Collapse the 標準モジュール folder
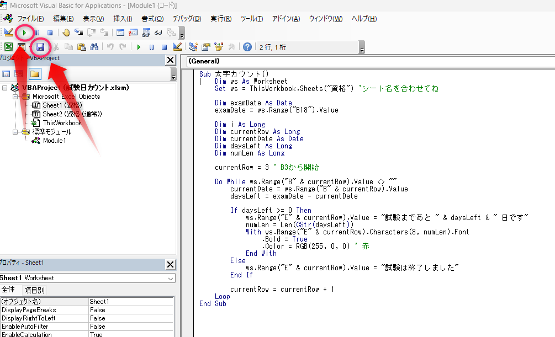The width and height of the screenshot is (555, 337). point(15,132)
